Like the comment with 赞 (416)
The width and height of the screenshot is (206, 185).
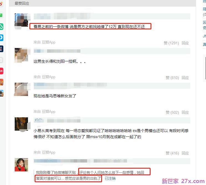pos(172,153)
